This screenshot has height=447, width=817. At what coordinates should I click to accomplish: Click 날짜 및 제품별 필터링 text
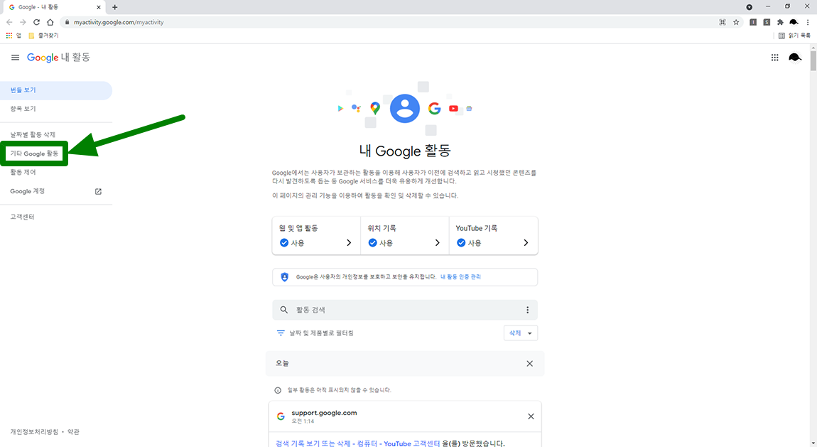322,333
